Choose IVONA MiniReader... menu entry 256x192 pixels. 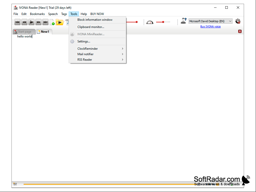(x=97, y=34)
